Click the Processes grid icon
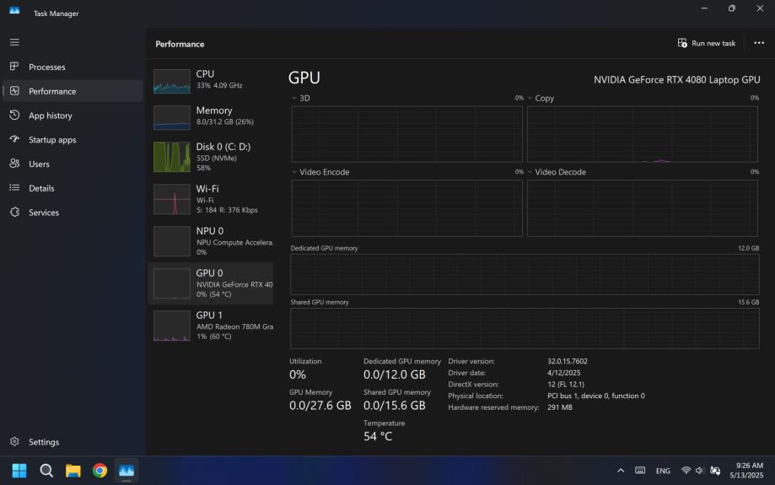This screenshot has width=775, height=485. [x=14, y=67]
